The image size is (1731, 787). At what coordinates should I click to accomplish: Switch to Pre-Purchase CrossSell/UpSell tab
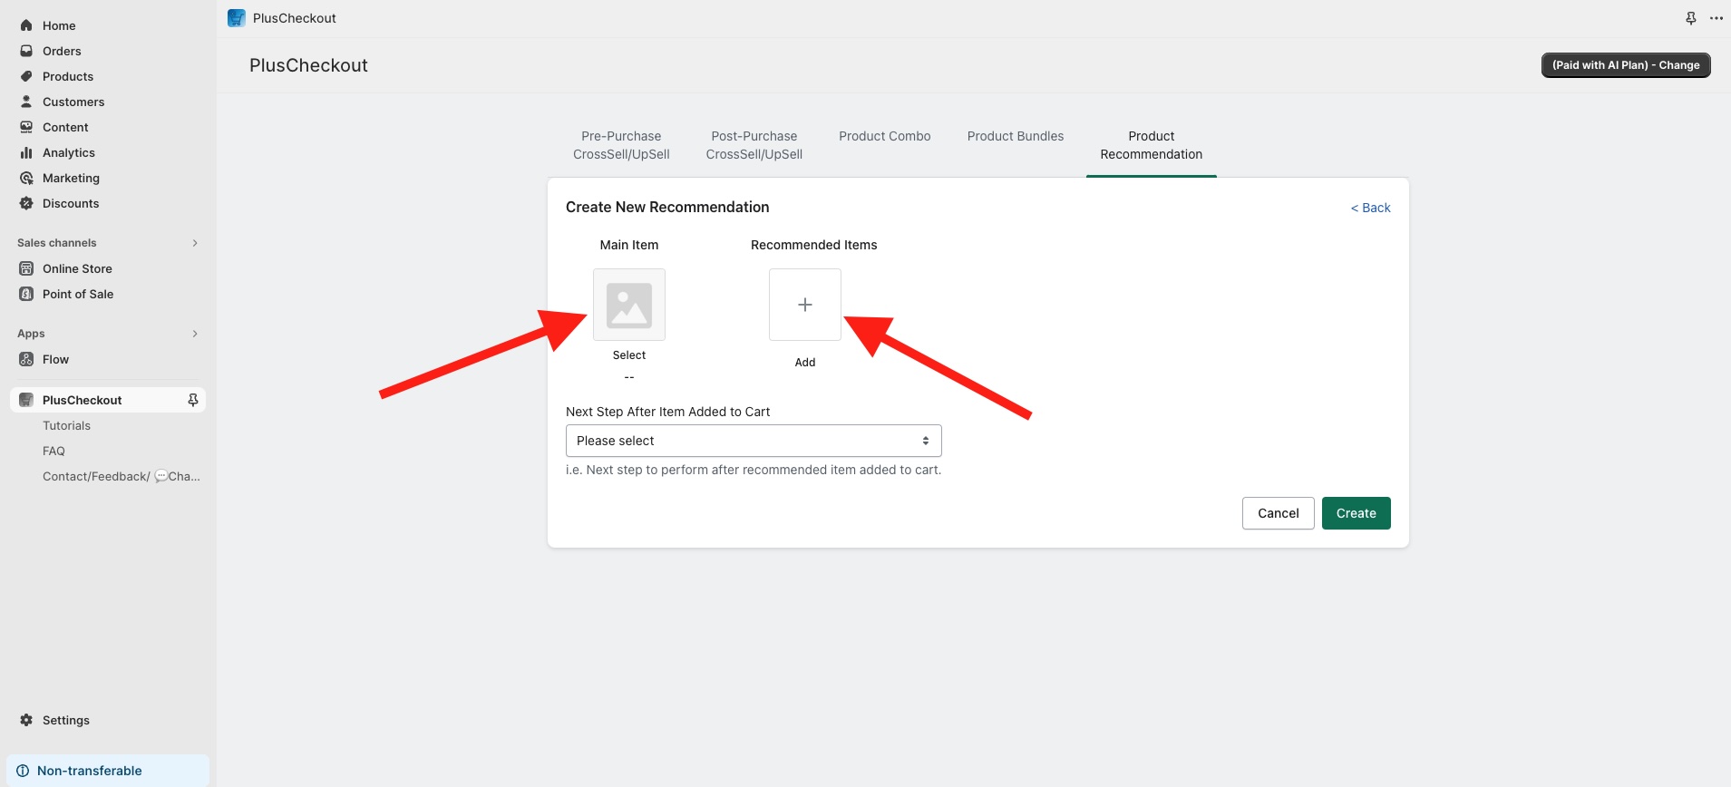(621, 145)
